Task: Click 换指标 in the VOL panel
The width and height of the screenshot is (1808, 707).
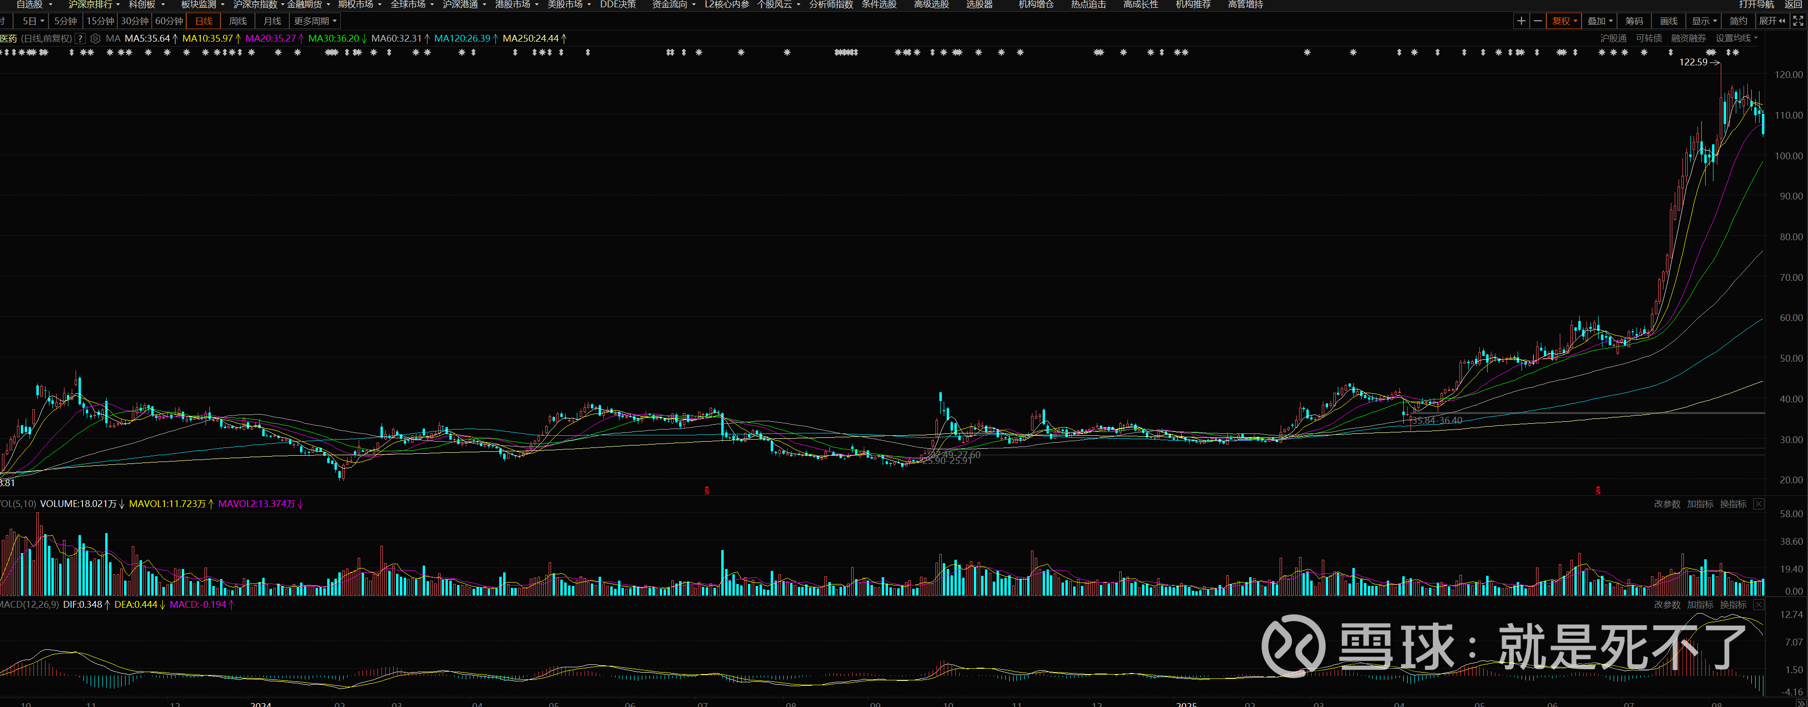Action: pyautogui.click(x=1733, y=504)
